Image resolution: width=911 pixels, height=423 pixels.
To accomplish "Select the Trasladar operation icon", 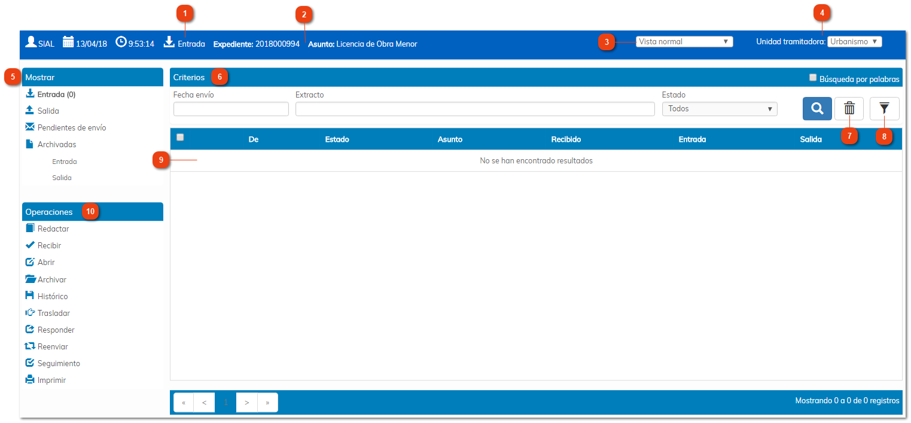I will click(x=29, y=312).
